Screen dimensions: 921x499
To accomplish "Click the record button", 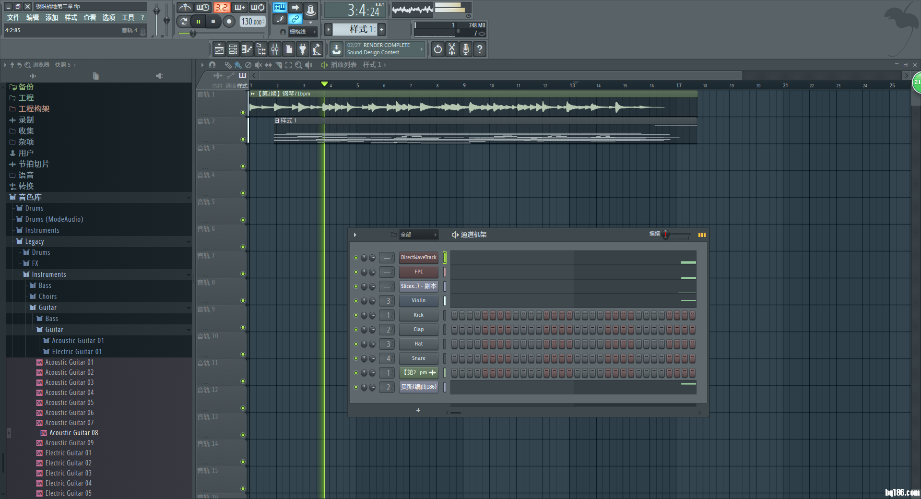I will (x=229, y=22).
